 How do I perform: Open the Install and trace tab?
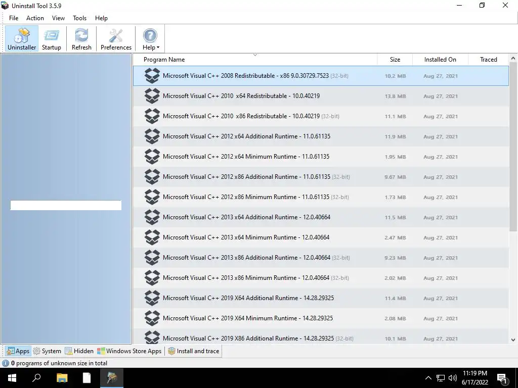[194, 351]
